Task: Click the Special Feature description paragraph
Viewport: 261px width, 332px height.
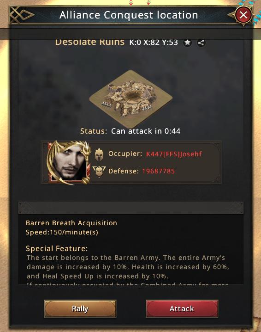Action: click(128, 267)
